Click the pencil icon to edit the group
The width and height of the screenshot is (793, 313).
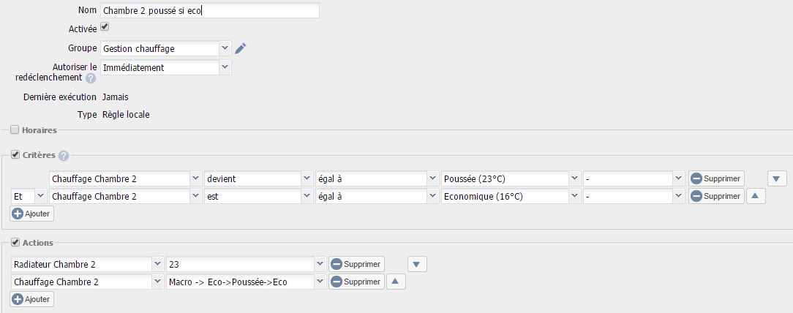240,48
